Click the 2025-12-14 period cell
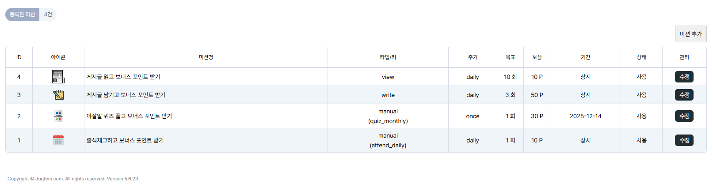Screen dimensions: 713x187 [x=585, y=116]
